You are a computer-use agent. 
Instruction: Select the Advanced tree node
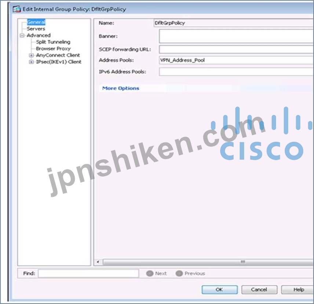[x=39, y=35]
